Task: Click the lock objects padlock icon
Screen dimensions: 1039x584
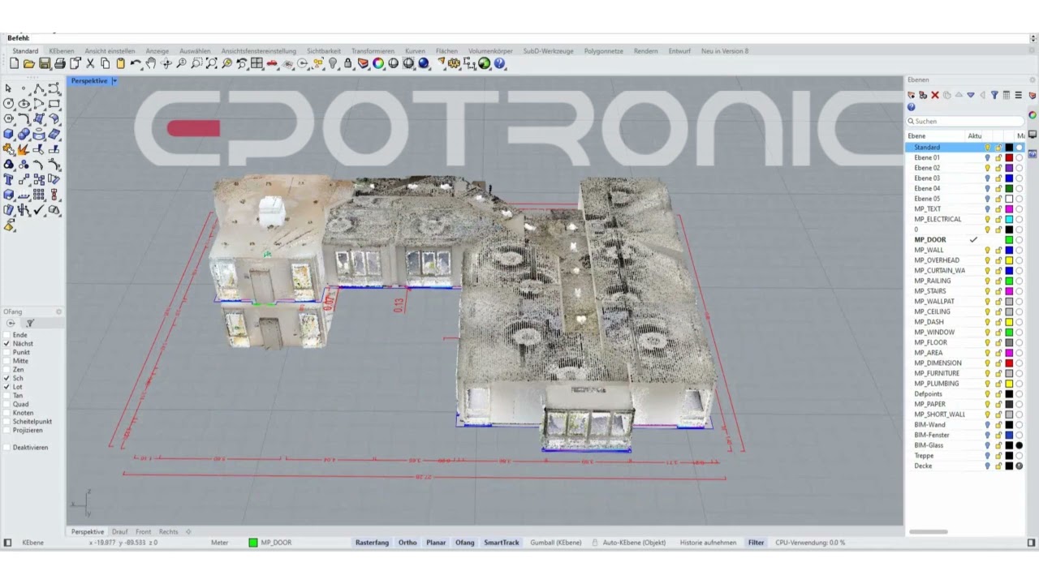Action: pyautogui.click(x=347, y=63)
